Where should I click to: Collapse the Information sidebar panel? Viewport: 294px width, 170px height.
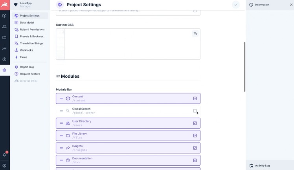click(291, 5)
